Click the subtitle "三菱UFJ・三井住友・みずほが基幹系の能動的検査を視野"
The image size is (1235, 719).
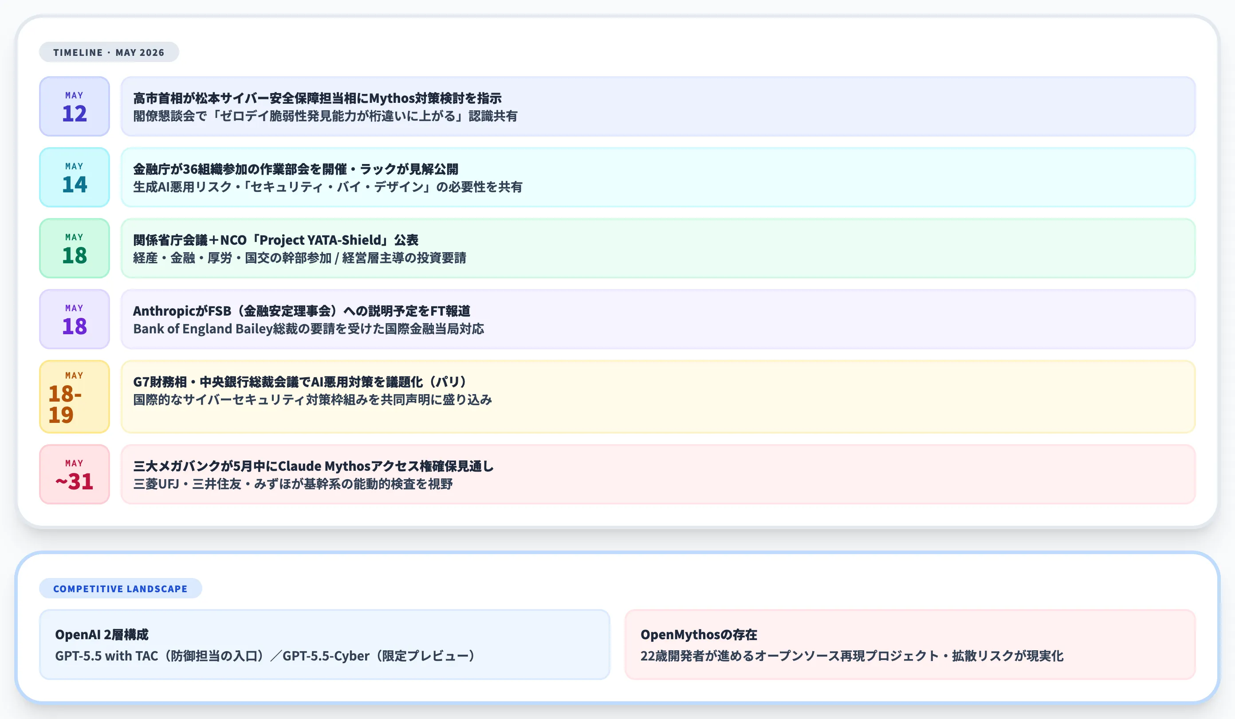(293, 484)
